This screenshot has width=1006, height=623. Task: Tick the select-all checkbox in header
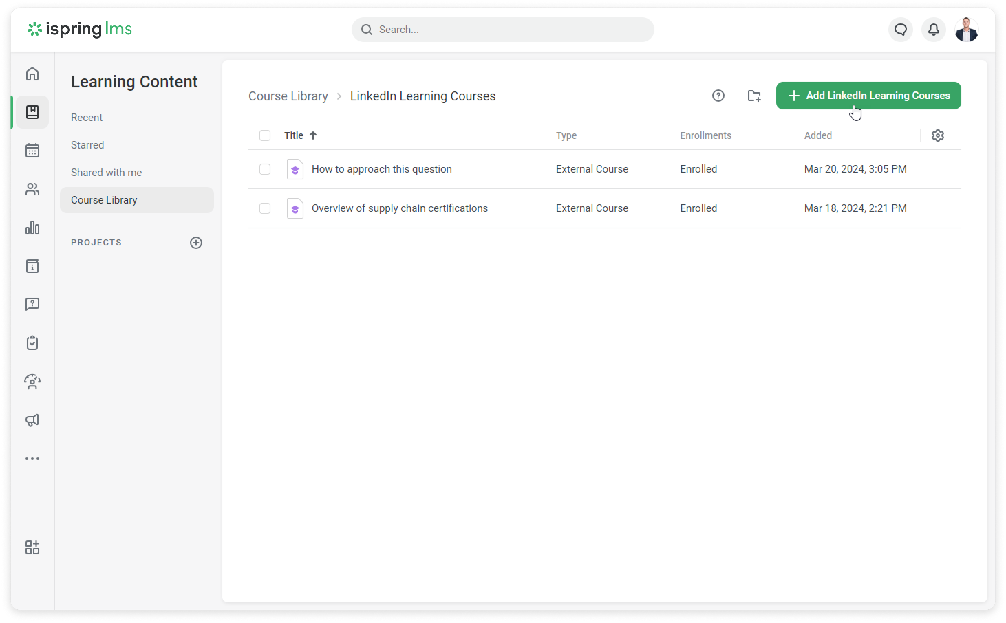point(265,135)
